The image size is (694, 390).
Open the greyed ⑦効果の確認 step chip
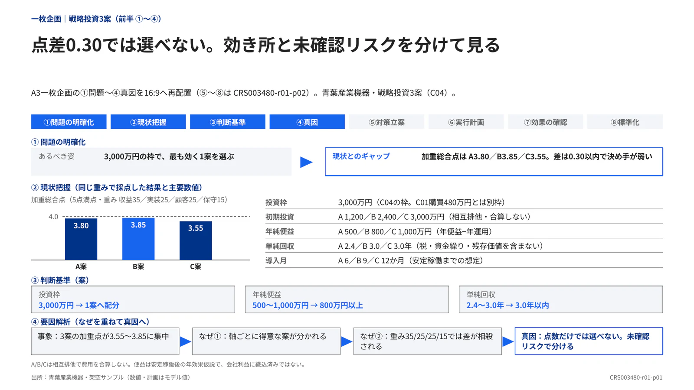coord(546,122)
